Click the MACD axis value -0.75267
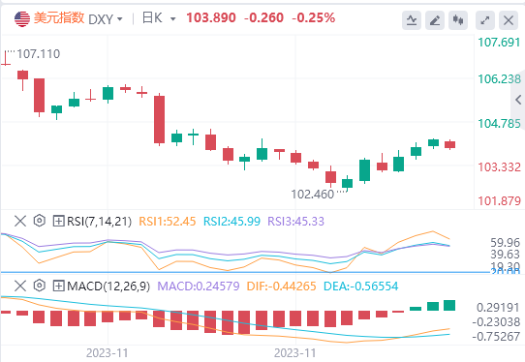525x362 pixels. pos(496,337)
